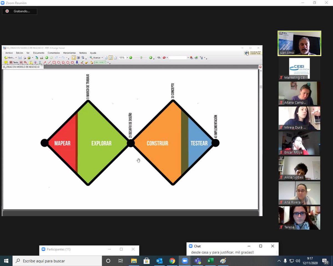
Task: Click the blue pushpin attachment tool
Action: (77, 62)
